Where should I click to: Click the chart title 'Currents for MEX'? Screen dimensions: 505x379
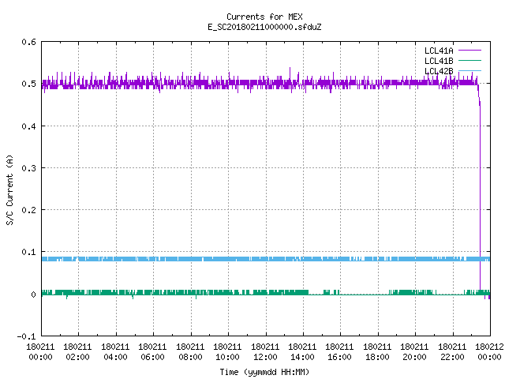264,17
